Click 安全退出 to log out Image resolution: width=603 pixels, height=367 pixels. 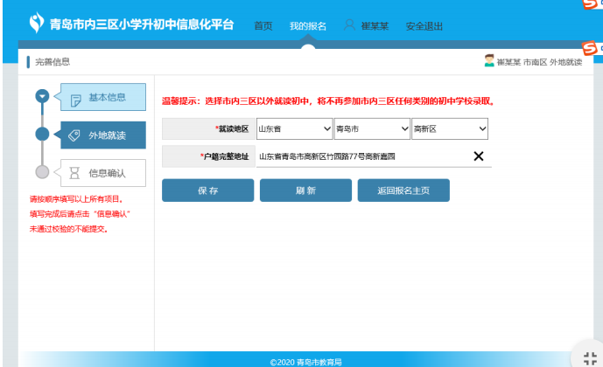[424, 26]
